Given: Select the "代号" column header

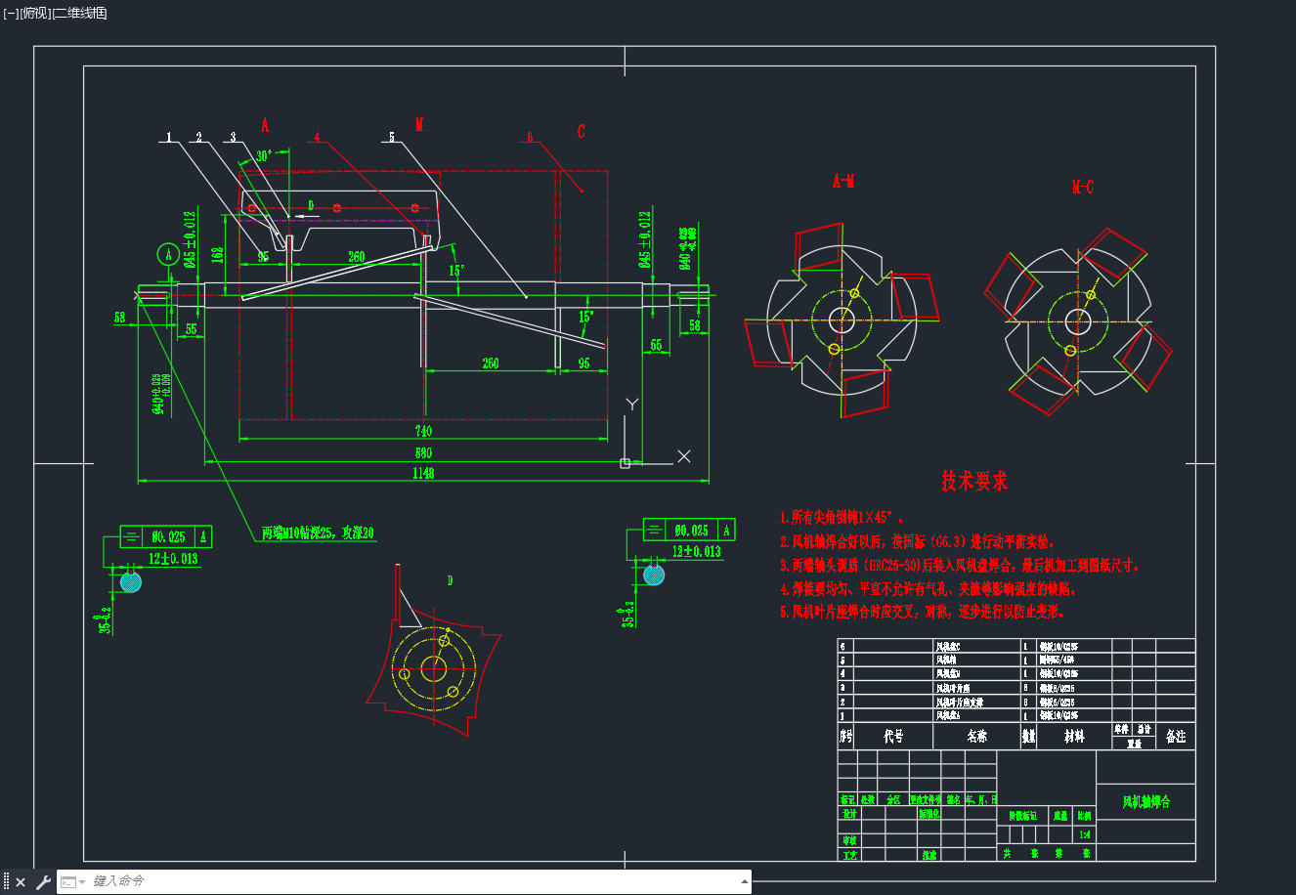Looking at the screenshot, I should point(893,737).
